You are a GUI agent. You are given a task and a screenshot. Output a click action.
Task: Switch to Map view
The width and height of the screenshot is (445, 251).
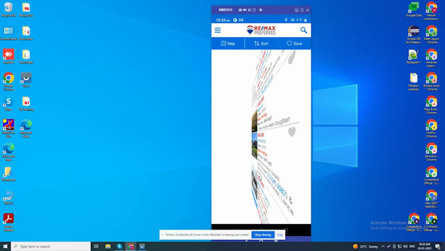pyautogui.click(x=228, y=43)
